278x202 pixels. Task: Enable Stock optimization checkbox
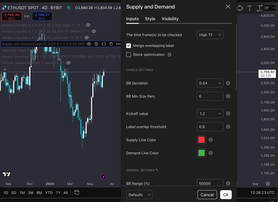click(x=128, y=55)
